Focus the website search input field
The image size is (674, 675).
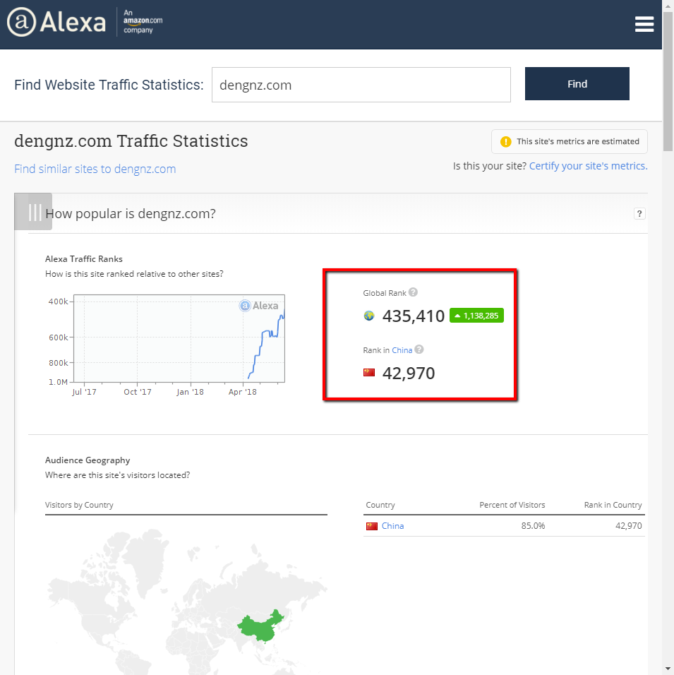pyautogui.click(x=361, y=85)
